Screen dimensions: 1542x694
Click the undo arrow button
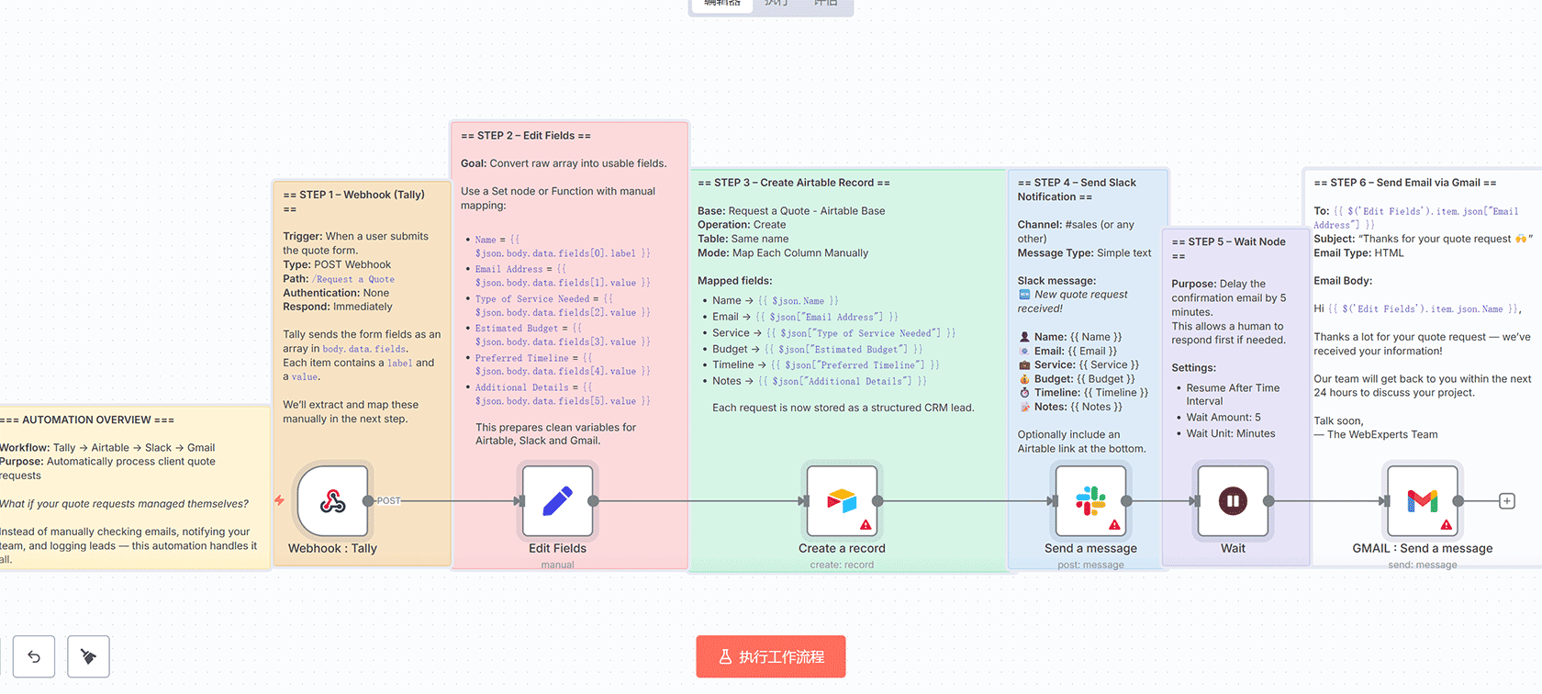point(34,656)
